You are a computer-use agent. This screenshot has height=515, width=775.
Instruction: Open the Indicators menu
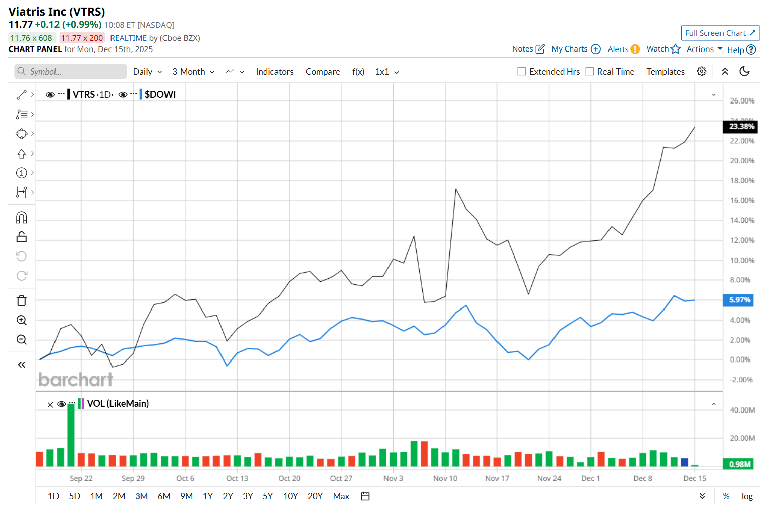274,72
